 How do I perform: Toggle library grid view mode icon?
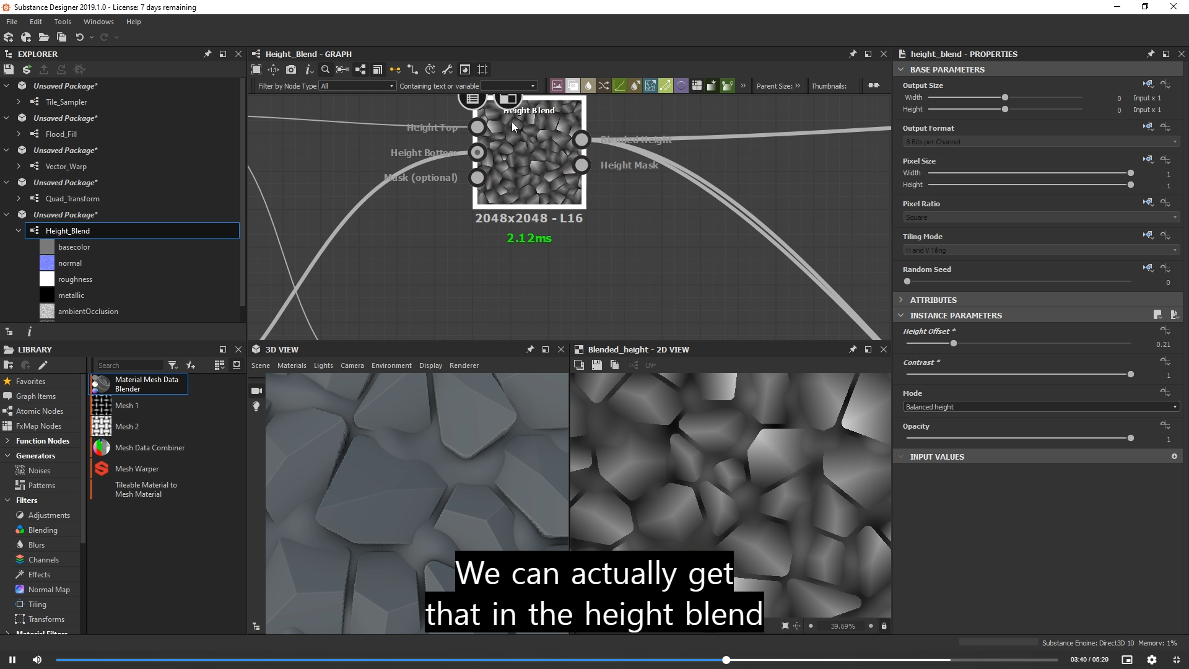tap(219, 365)
